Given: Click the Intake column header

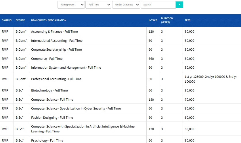Looking at the screenshot, I should (153, 20).
